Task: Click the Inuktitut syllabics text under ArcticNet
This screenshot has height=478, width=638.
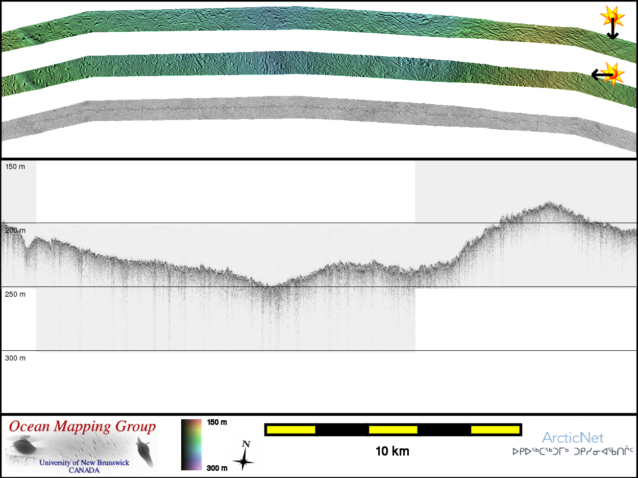Action: click(x=573, y=451)
